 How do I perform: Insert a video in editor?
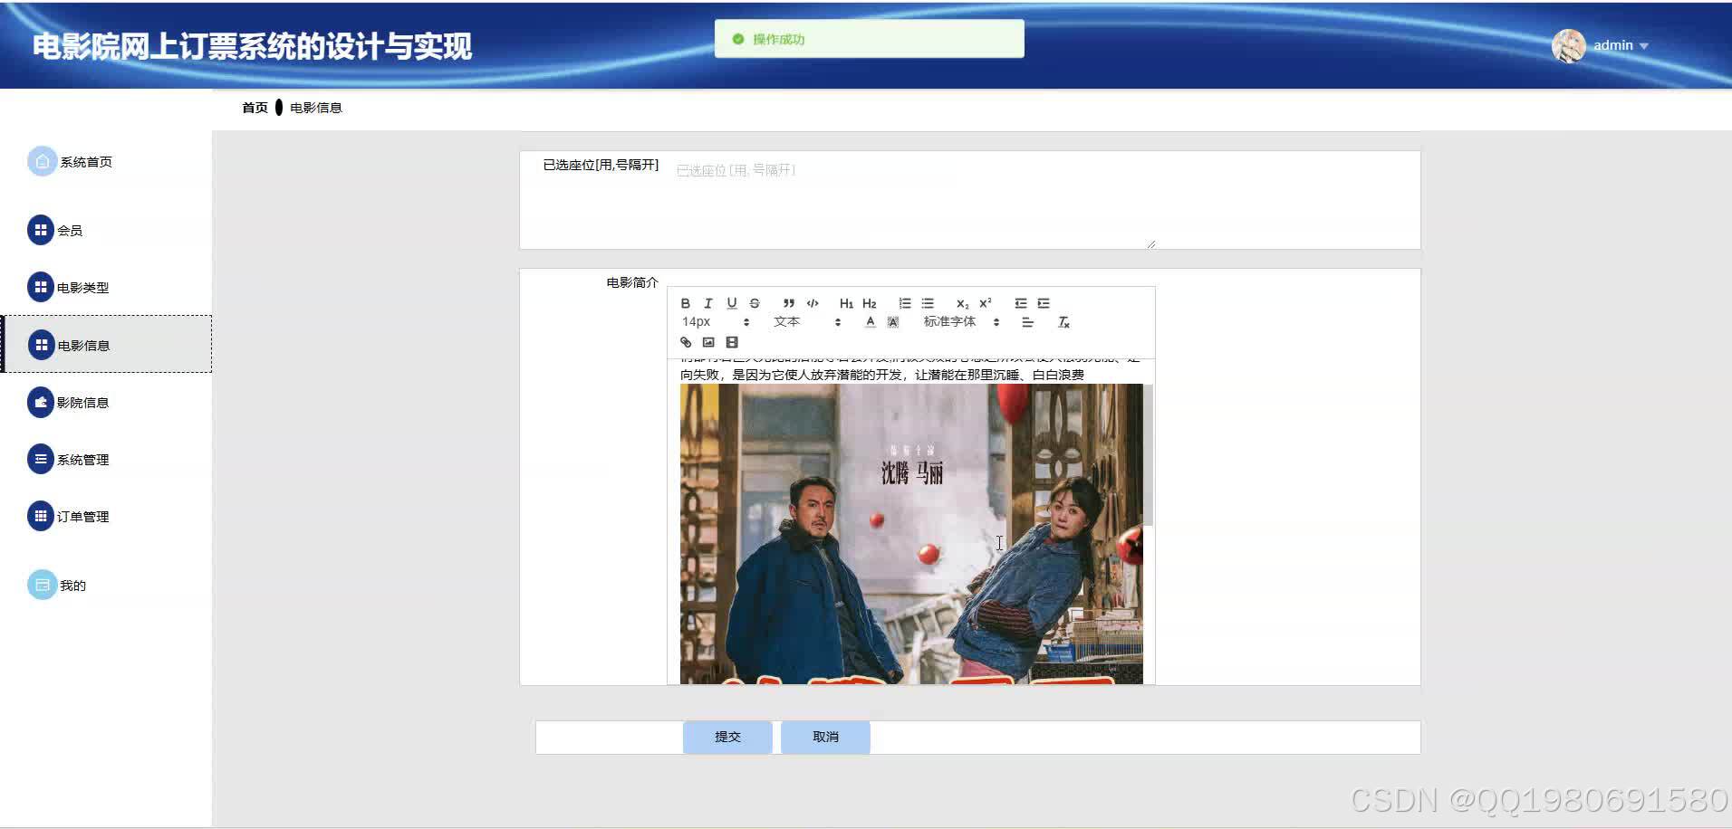coord(732,342)
